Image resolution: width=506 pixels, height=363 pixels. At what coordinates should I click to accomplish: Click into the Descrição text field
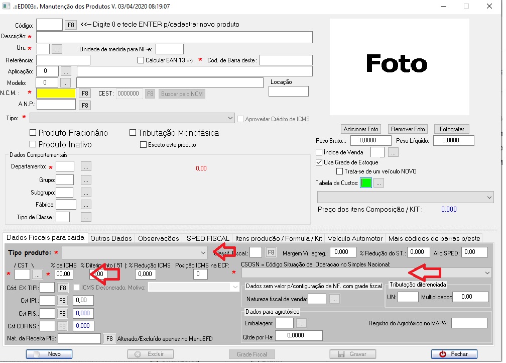coord(174,37)
